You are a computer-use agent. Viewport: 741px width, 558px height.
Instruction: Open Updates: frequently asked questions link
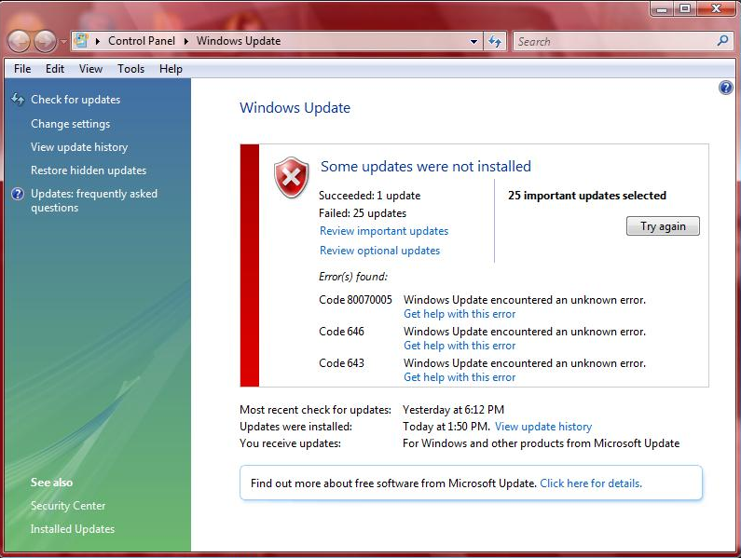coord(94,201)
